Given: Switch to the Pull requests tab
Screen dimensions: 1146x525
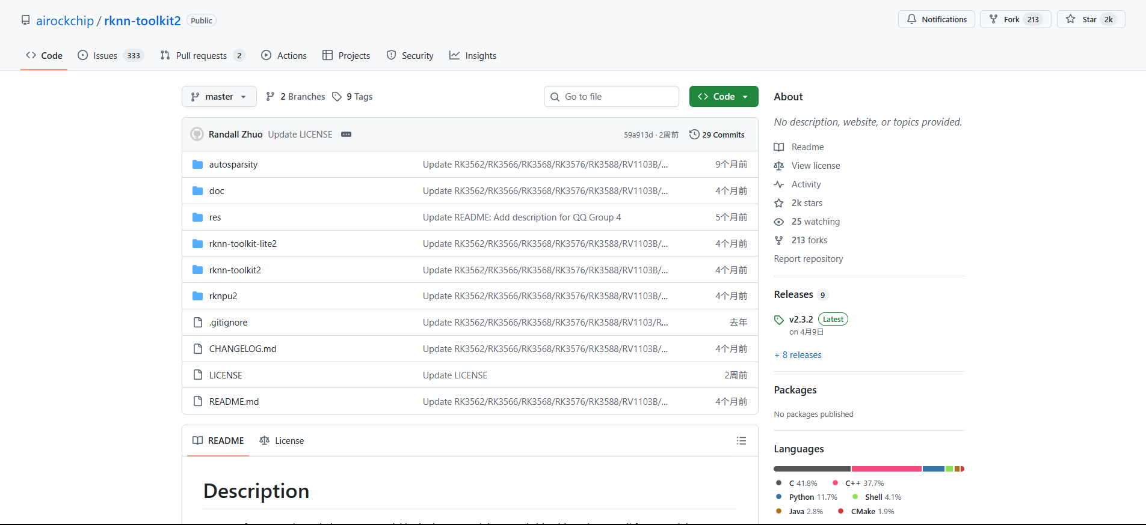Looking at the screenshot, I should 202,55.
